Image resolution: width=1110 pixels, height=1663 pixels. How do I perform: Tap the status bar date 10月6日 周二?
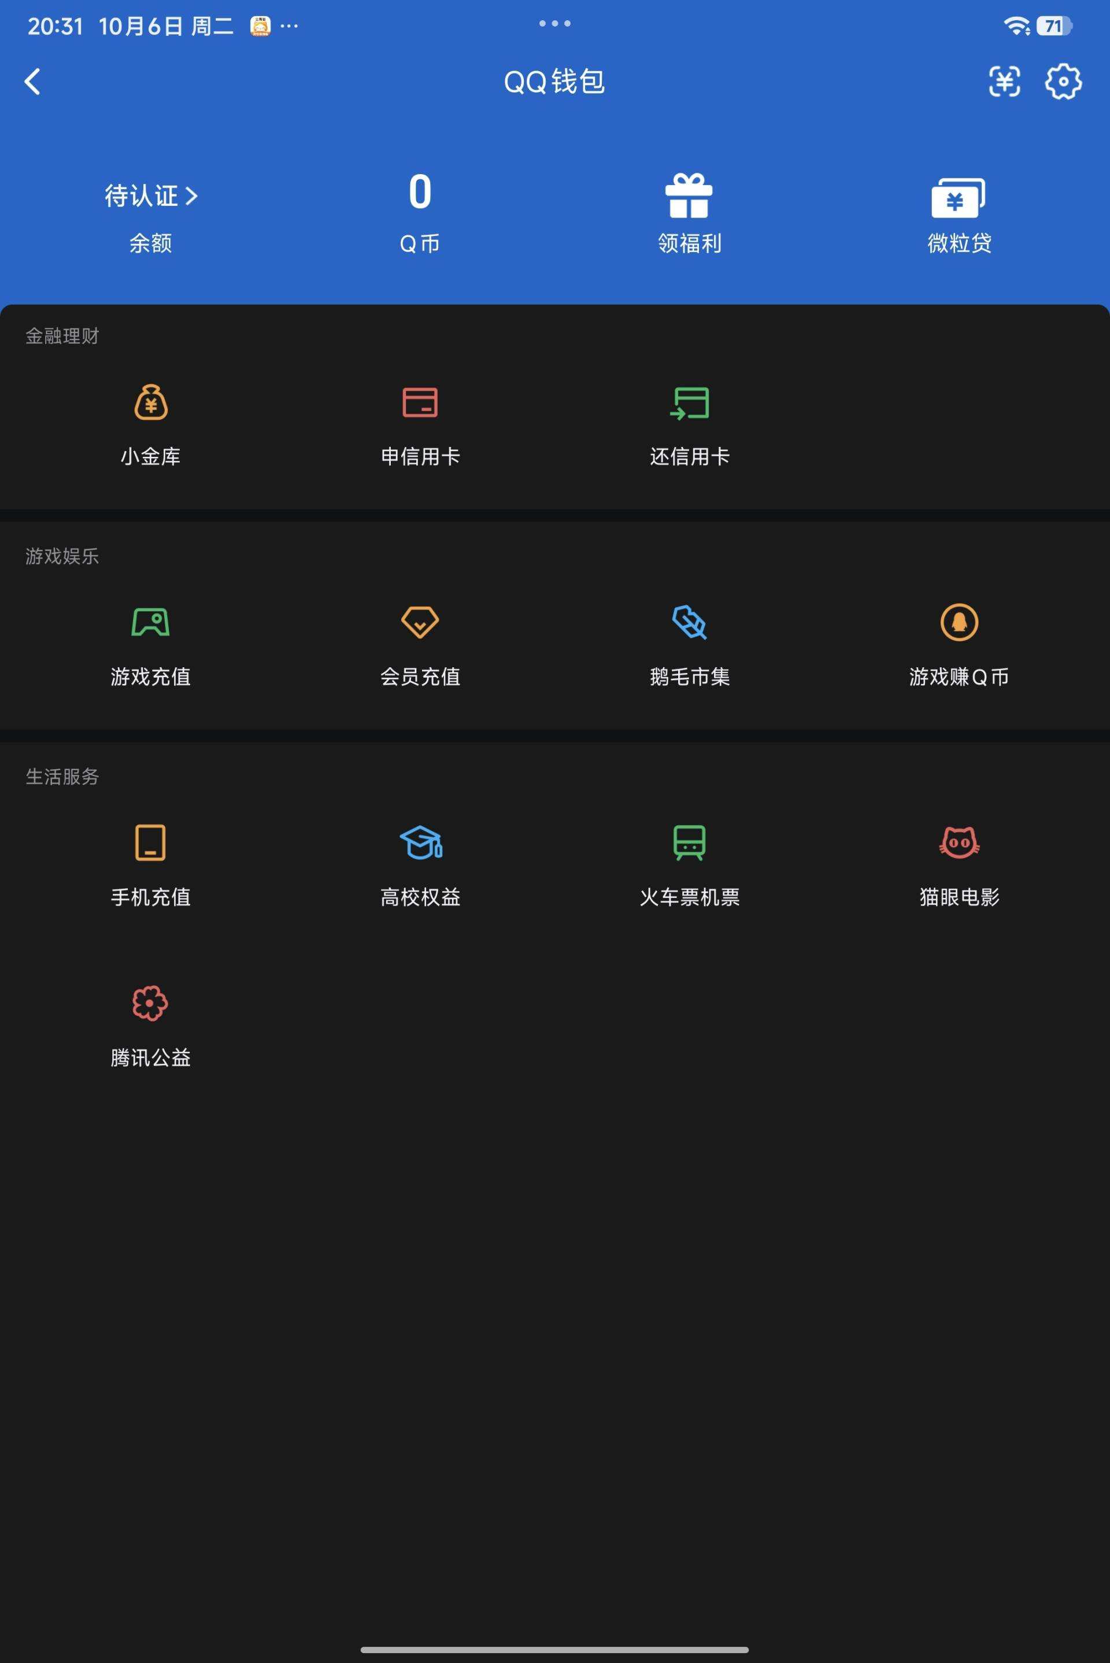[166, 26]
